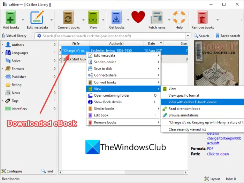Open the Layout button in the status bar

(x=212, y=179)
